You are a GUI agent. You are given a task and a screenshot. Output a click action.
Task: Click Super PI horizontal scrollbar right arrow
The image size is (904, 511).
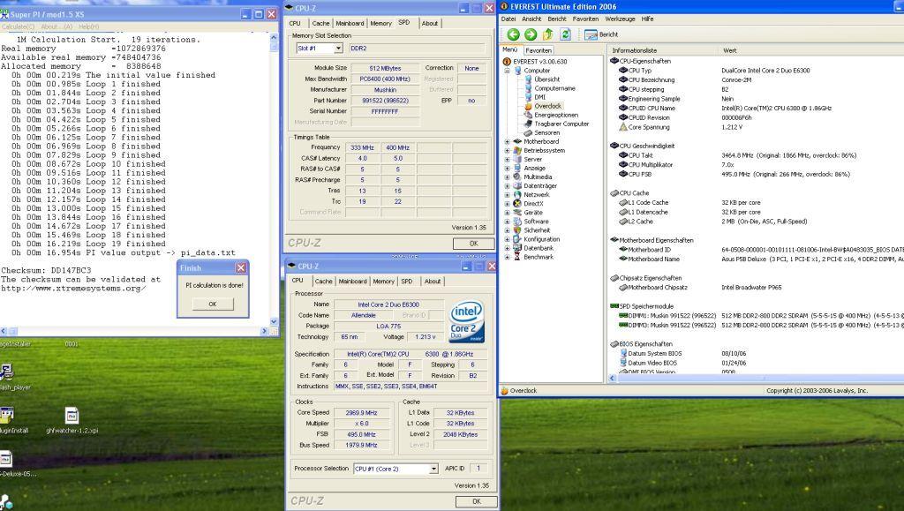pos(264,331)
